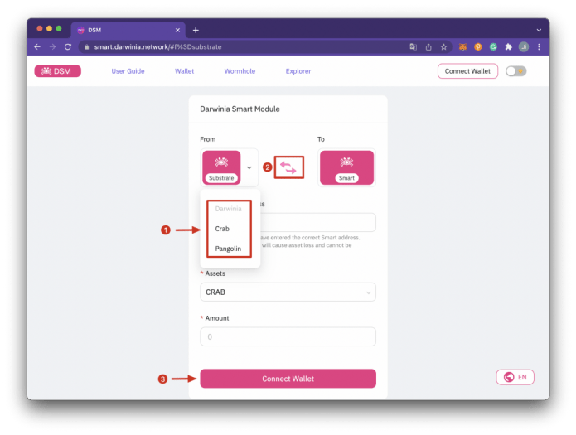The image size is (576, 435).
Task: Expand the From network dropdown chevron
Action: click(x=249, y=167)
